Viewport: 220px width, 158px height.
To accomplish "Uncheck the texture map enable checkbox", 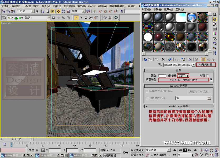I will coord(211,80).
